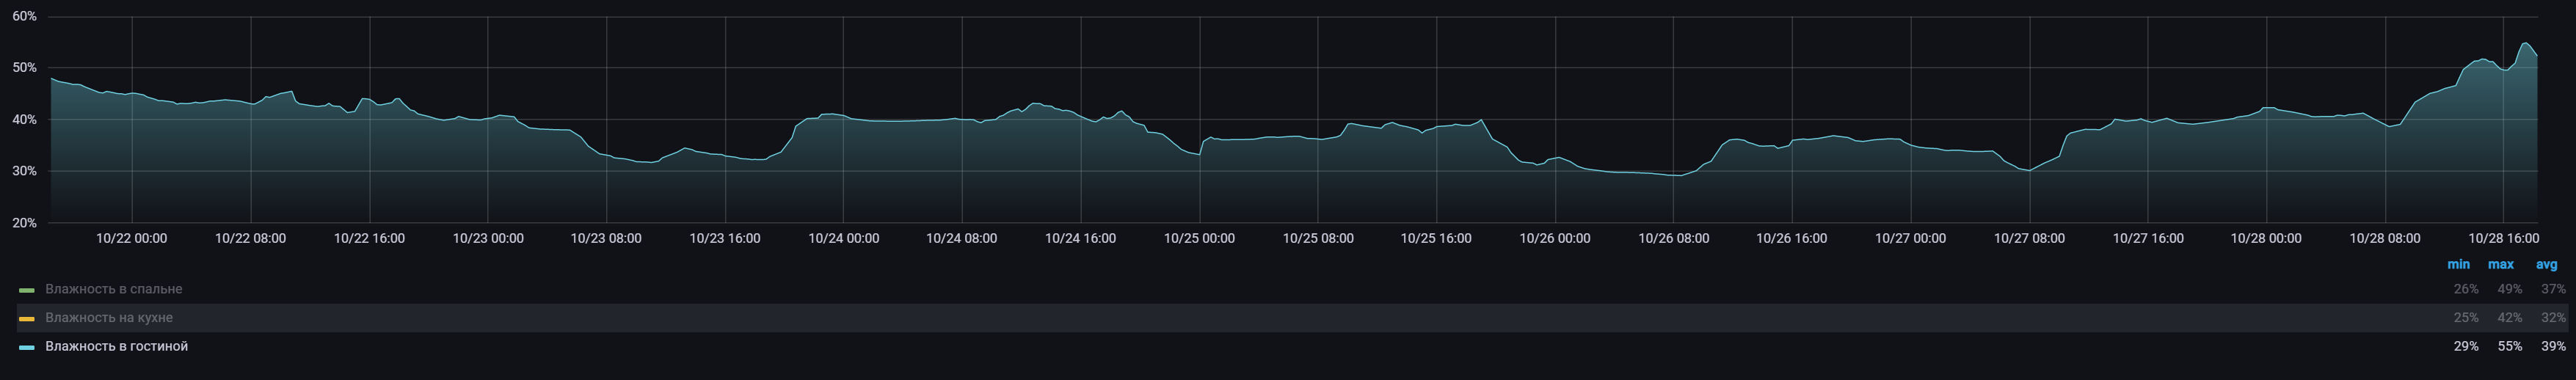Click the 37% avg value for спальне
The image size is (2576, 380).
coord(2553,289)
